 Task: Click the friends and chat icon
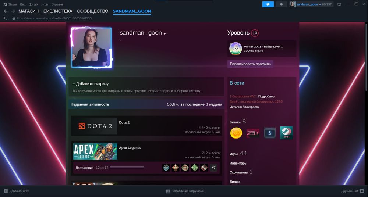pos(362,191)
